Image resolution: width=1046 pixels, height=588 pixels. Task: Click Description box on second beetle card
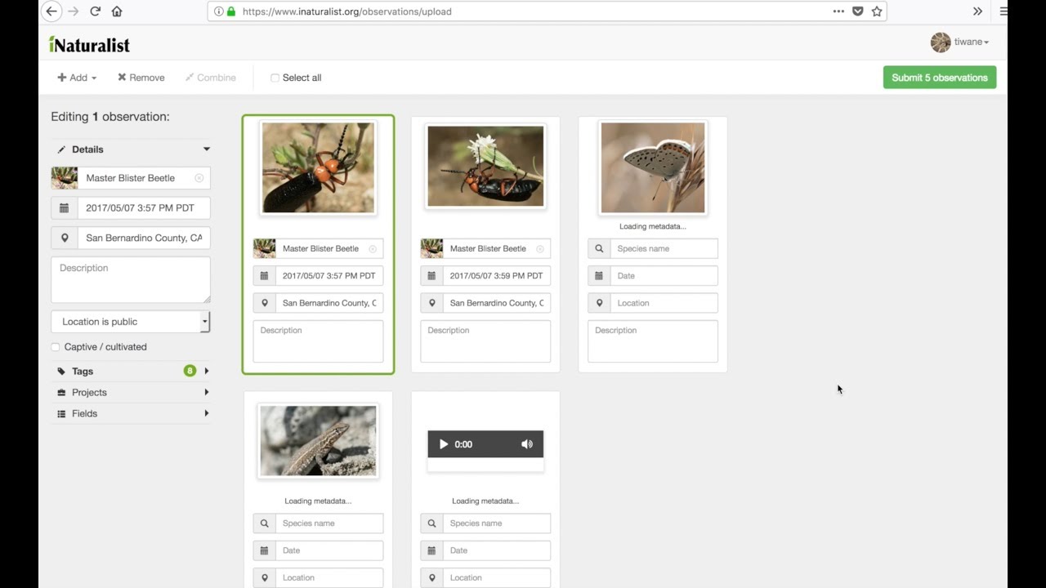485,341
